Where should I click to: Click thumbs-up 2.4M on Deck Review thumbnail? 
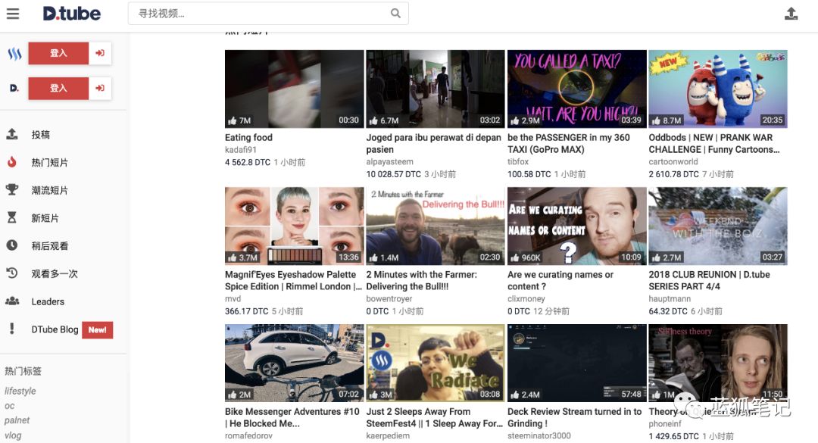click(526, 395)
